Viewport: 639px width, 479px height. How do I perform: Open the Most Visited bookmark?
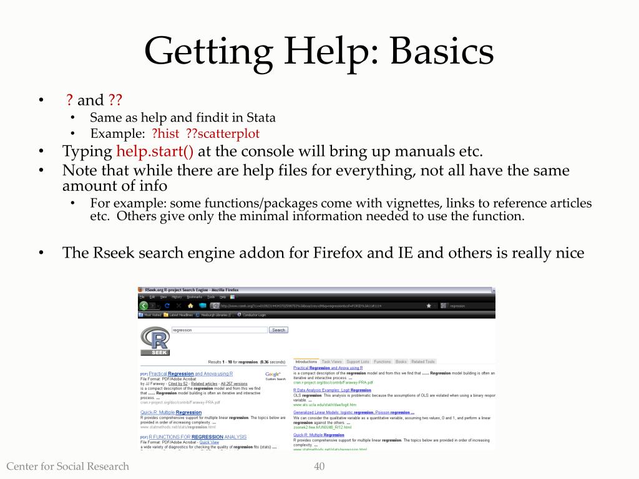click(x=150, y=315)
